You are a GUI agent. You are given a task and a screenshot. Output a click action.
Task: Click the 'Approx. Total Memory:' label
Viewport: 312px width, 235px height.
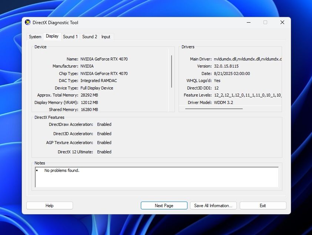[x=58, y=95]
